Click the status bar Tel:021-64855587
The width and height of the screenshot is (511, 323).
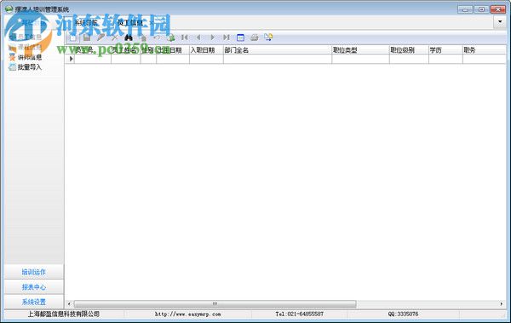tap(300, 314)
